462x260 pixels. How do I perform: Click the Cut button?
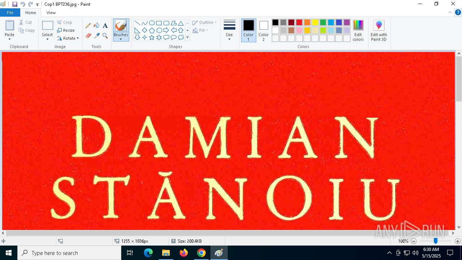tap(26, 22)
